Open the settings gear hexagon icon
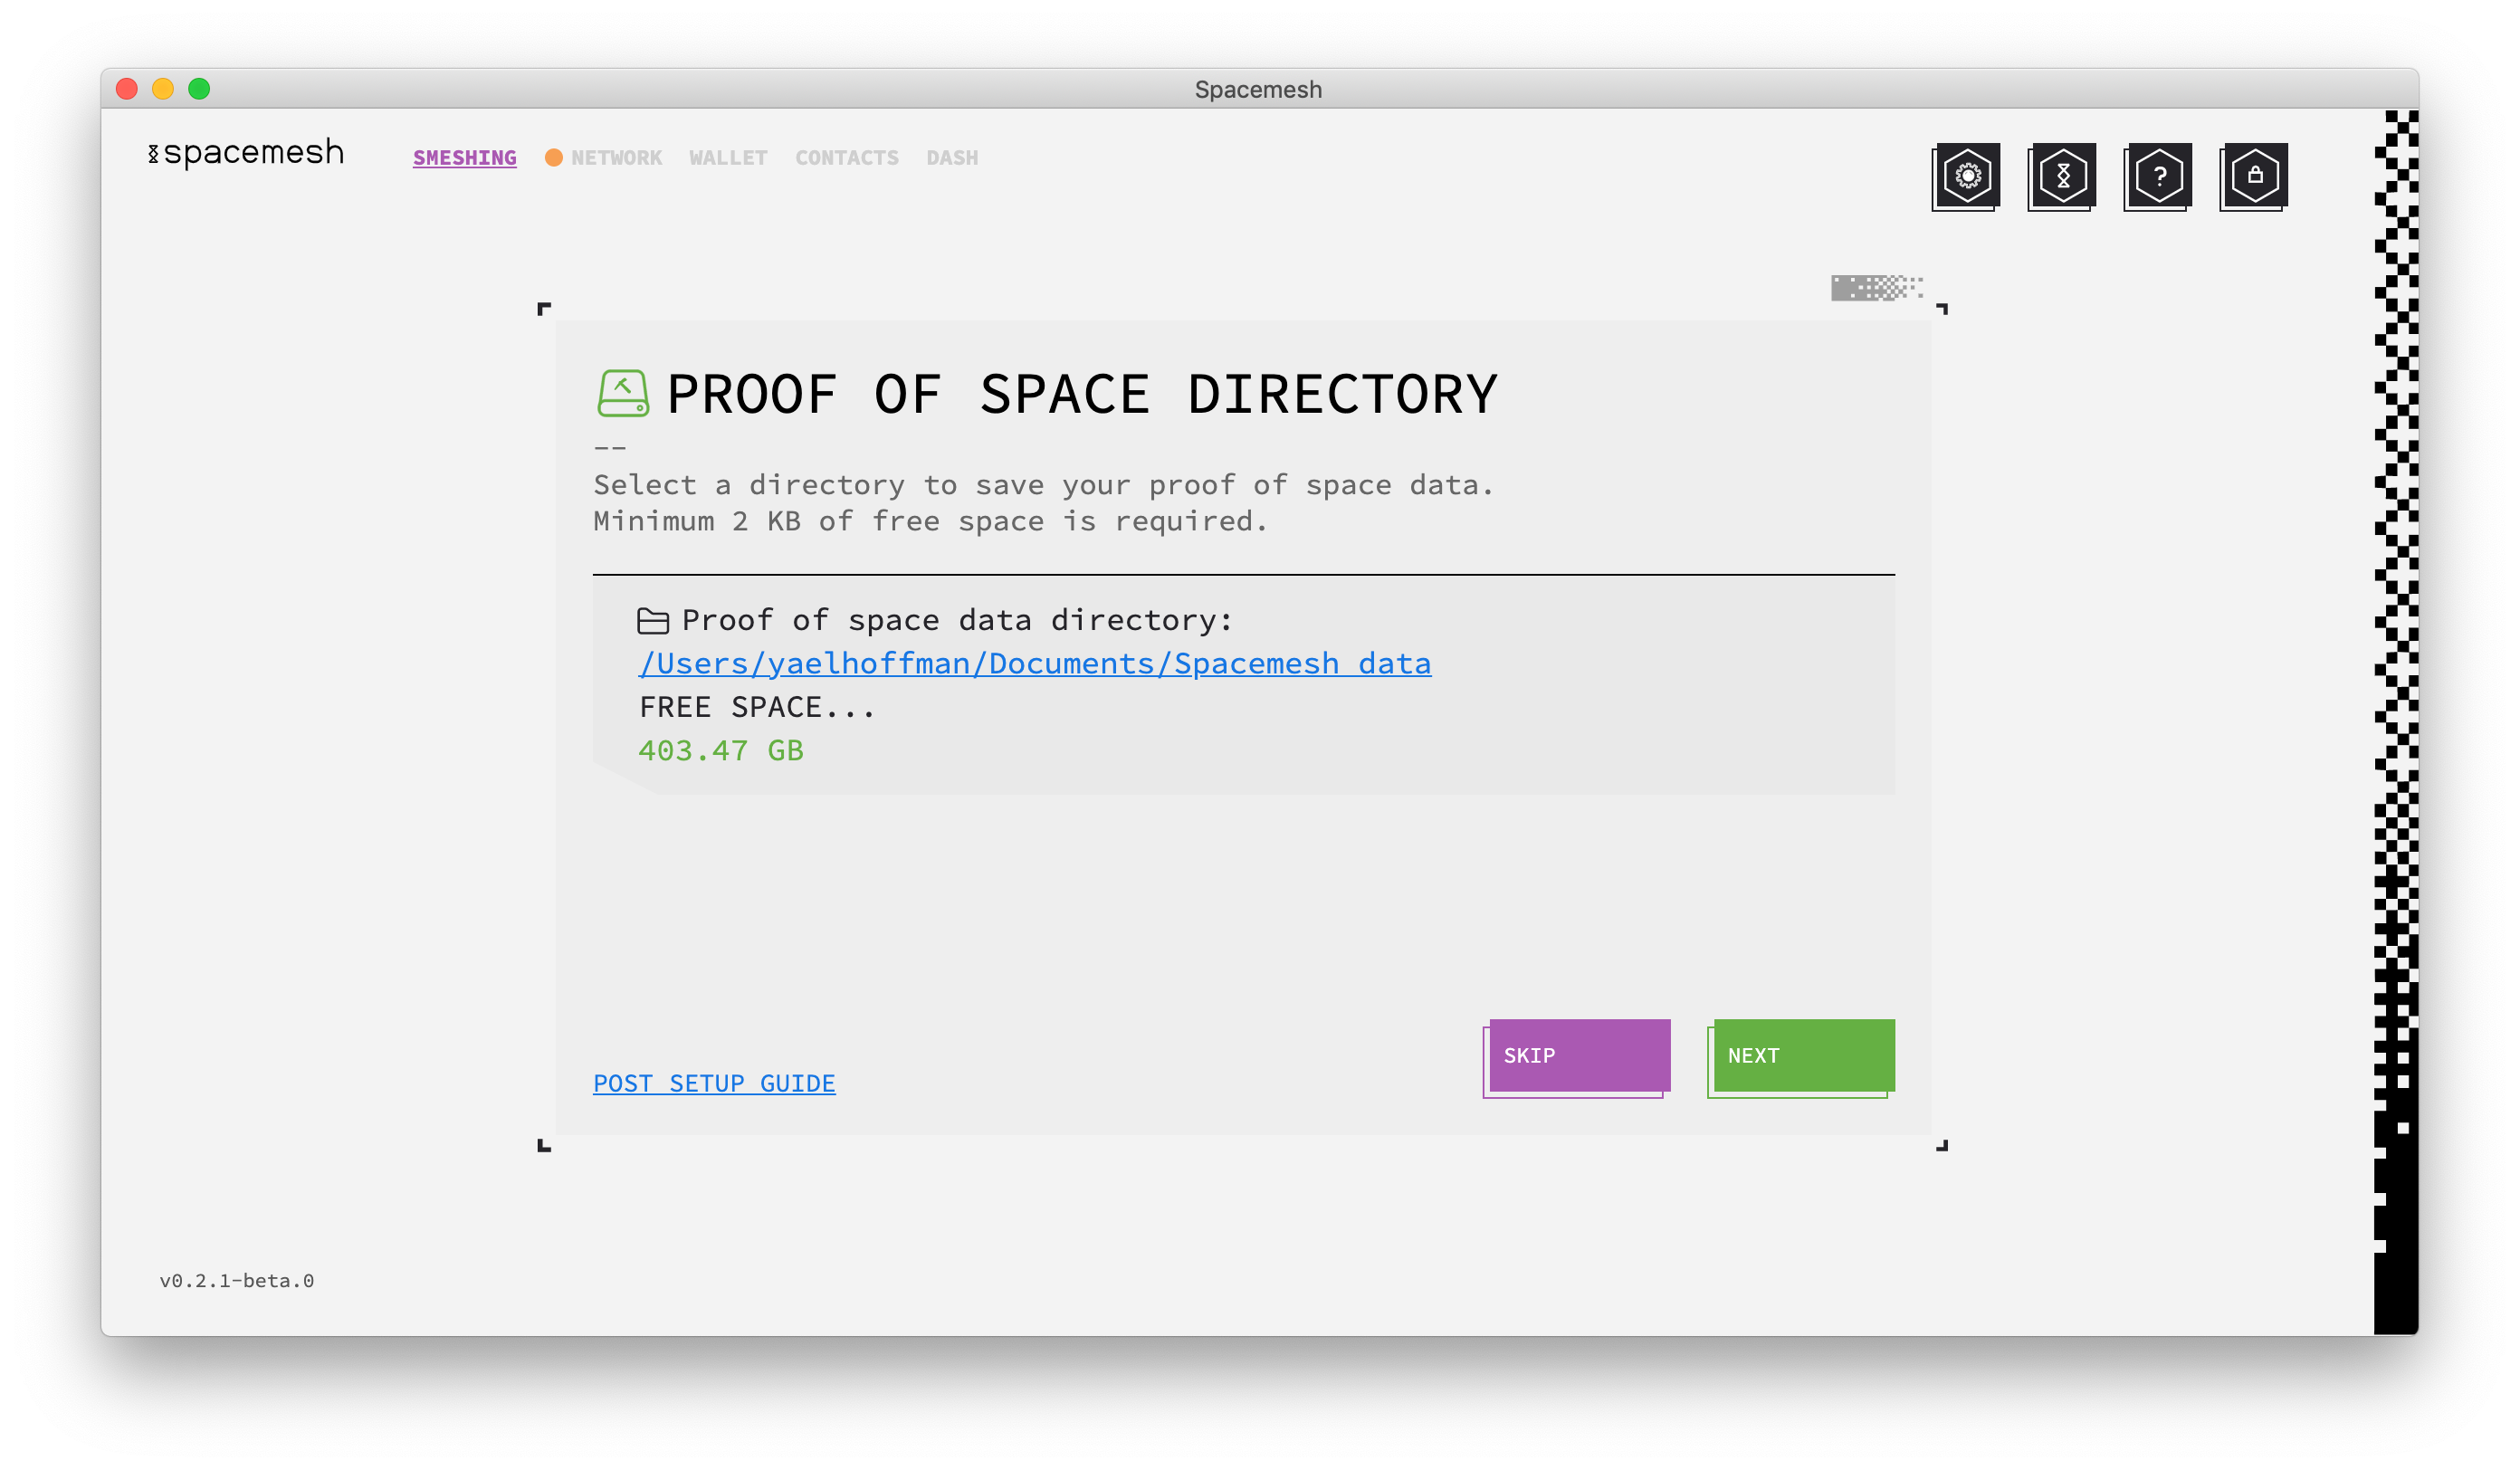Screen dimensions: 2520x1470 point(1967,176)
